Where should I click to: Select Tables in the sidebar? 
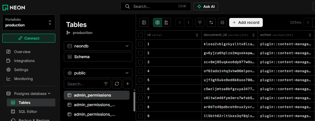31,102
